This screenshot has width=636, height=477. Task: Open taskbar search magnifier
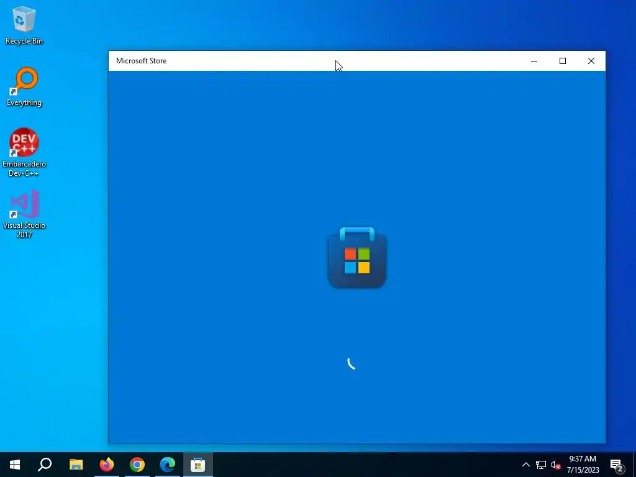45,465
